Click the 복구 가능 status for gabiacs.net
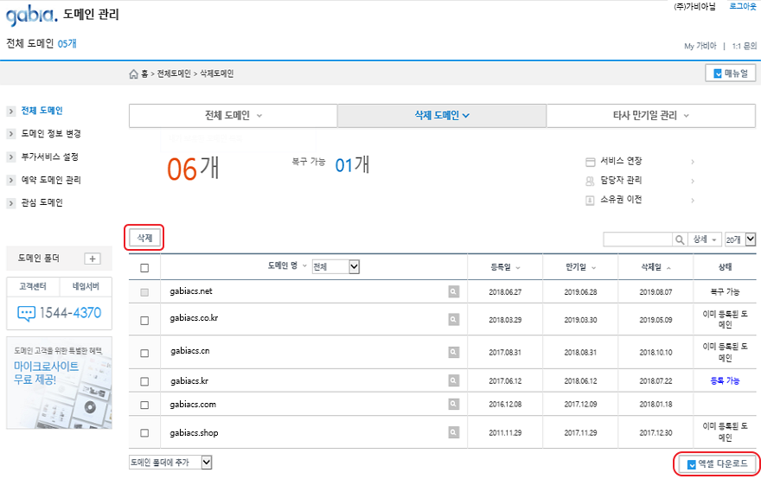The height and width of the screenshot is (479, 761). click(725, 292)
